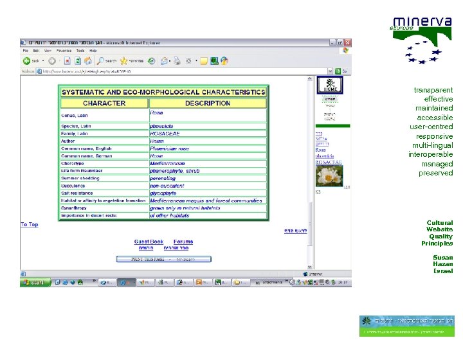Image resolution: width=463 pixels, height=347 pixels.
Task: Click the History icon in toolbar
Action: [152, 61]
